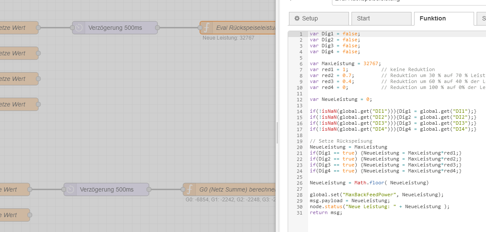486x232 pixels.
Task: Click the timer icon on lower Verzögerung node
Action: click(70, 189)
